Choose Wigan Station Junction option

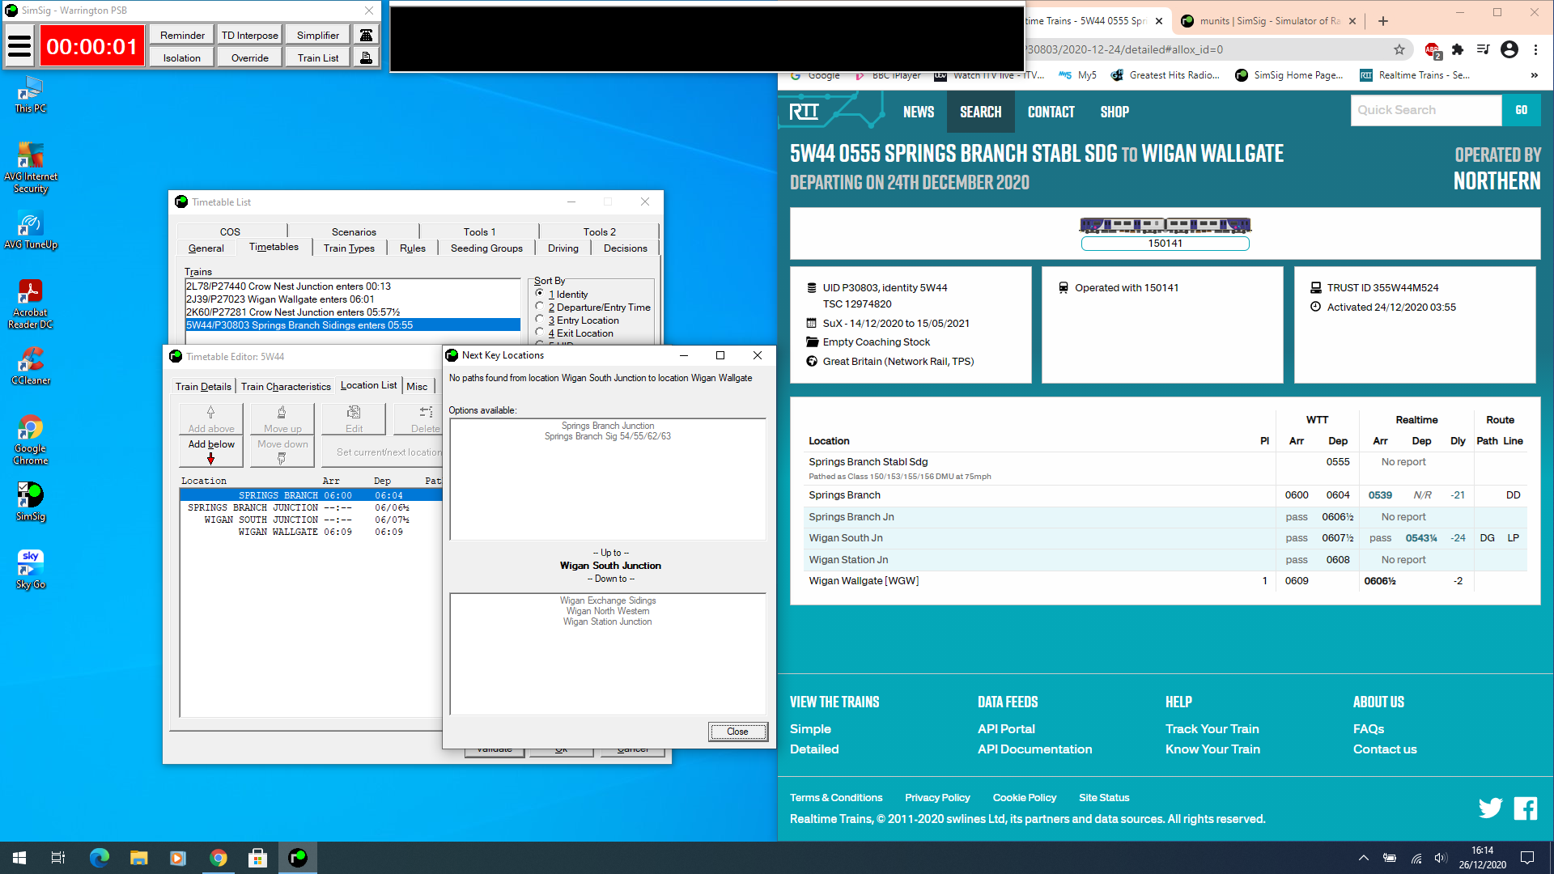pos(607,622)
